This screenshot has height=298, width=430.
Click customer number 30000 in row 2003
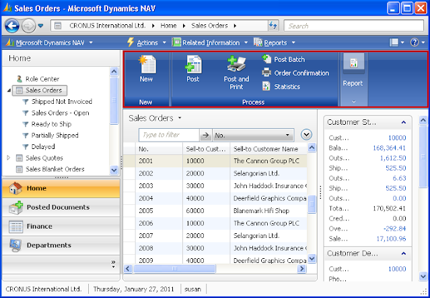pyautogui.click(x=195, y=186)
